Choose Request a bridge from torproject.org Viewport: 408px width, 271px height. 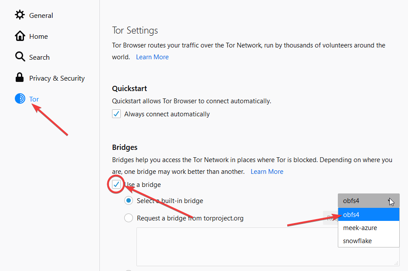(x=129, y=218)
